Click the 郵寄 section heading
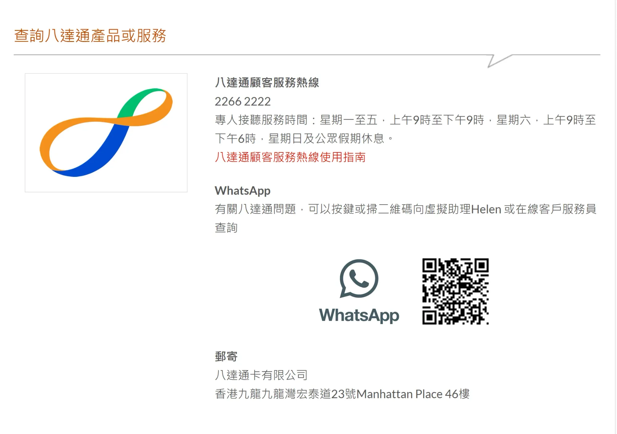Screen dimensions: 617x434 tap(226, 357)
